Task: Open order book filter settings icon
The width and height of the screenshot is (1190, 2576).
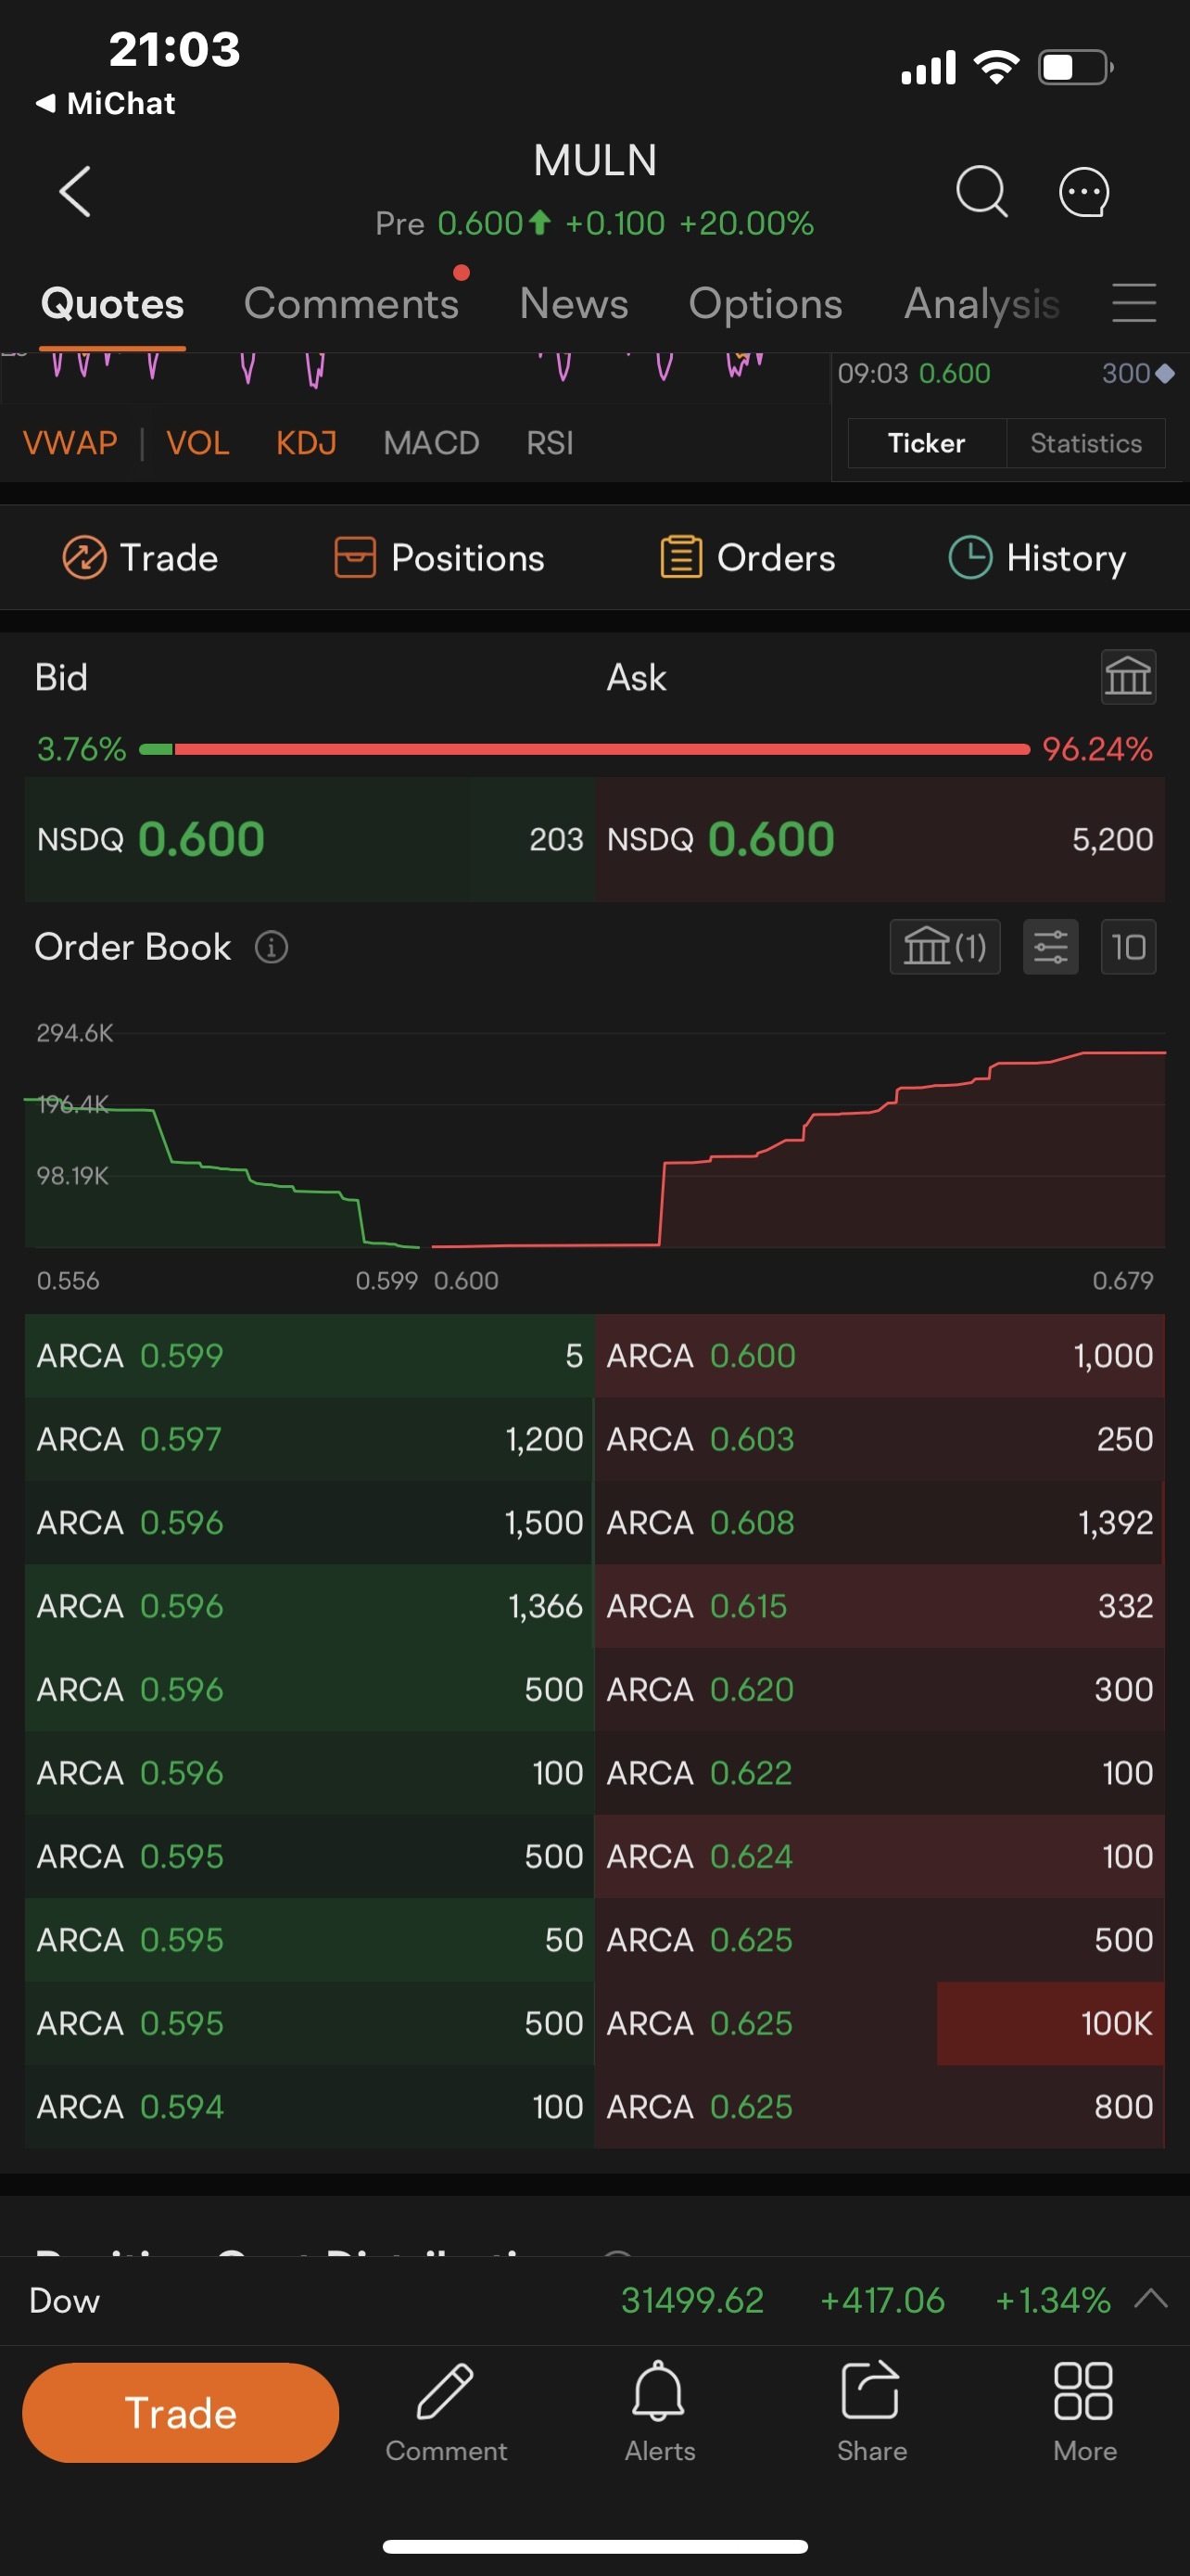Action: (x=1051, y=947)
